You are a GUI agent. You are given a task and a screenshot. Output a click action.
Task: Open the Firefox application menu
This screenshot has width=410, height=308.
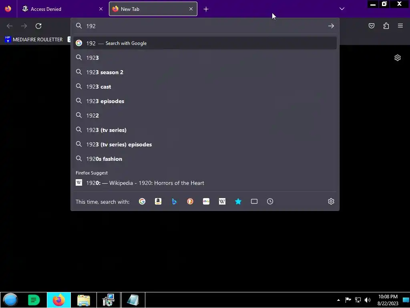pos(400,26)
